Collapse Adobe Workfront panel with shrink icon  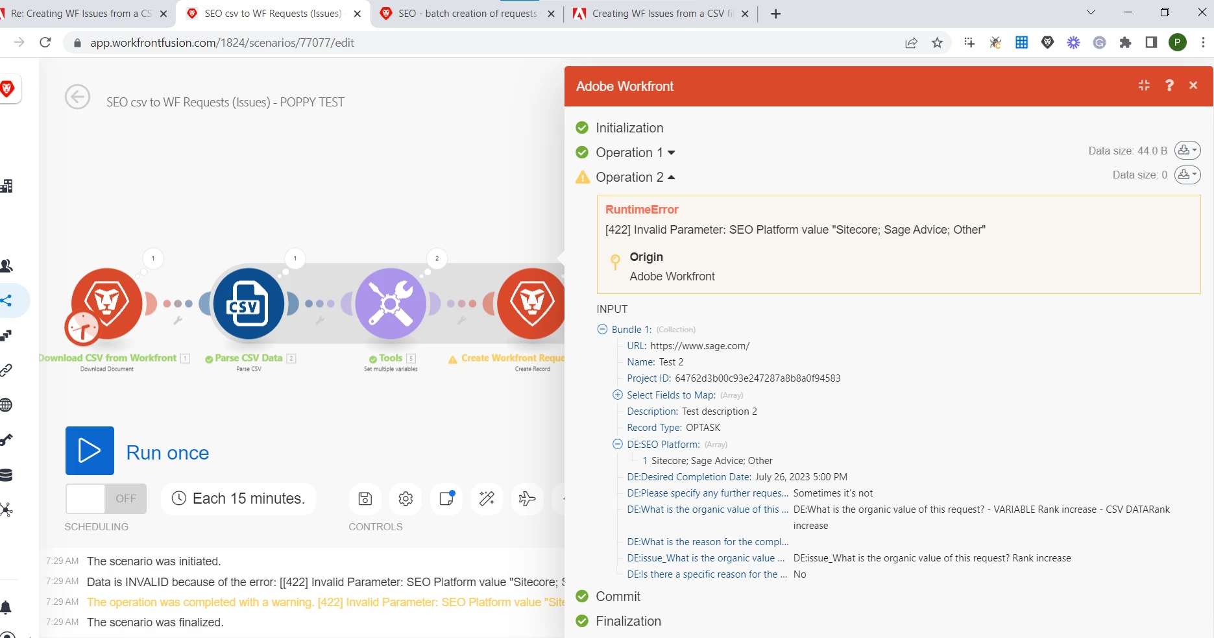click(1144, 86)
